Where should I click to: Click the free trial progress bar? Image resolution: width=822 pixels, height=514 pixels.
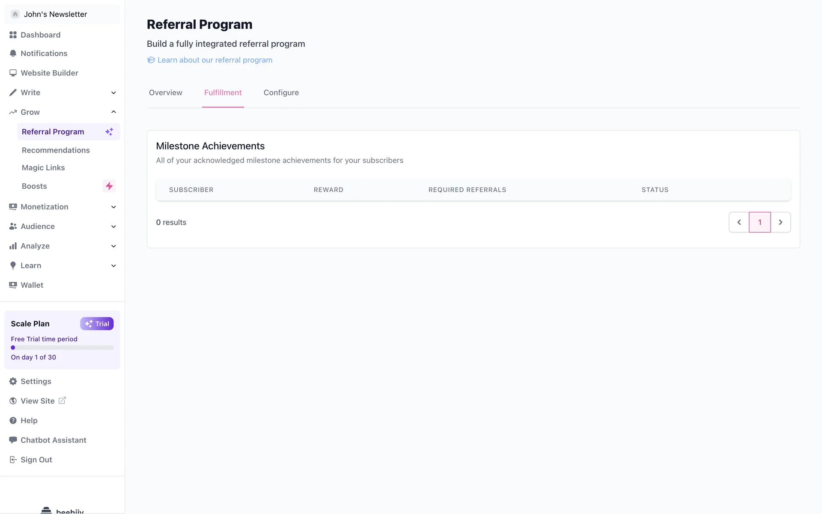click(62, 348)
